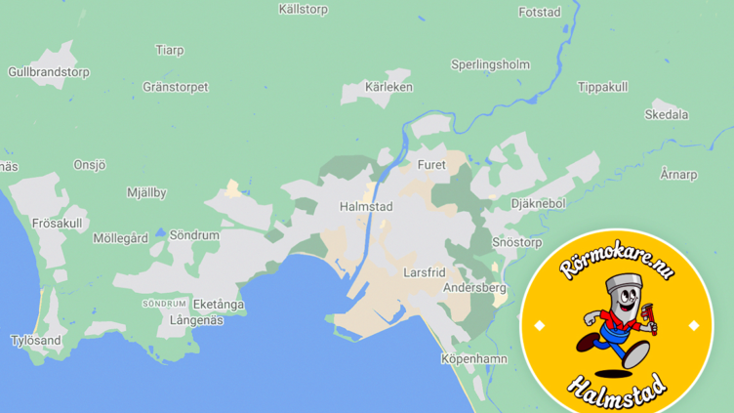Click the Andersberg district label

tap(474, 287)
